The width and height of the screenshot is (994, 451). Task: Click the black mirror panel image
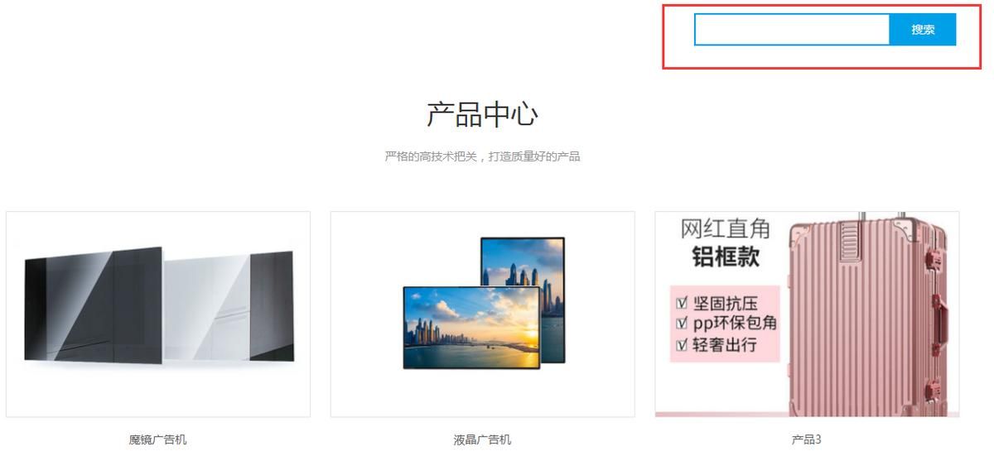tap(93, 305)
